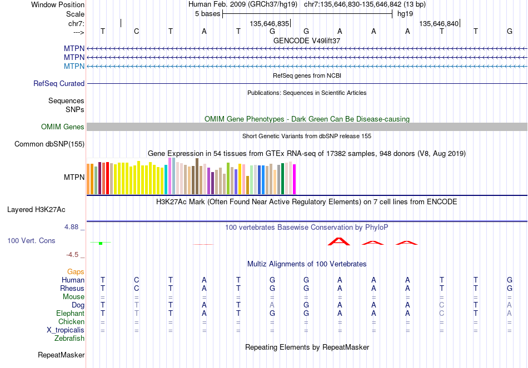Click the Human species label
The image size is (528, 368).
tap(73, 280)
